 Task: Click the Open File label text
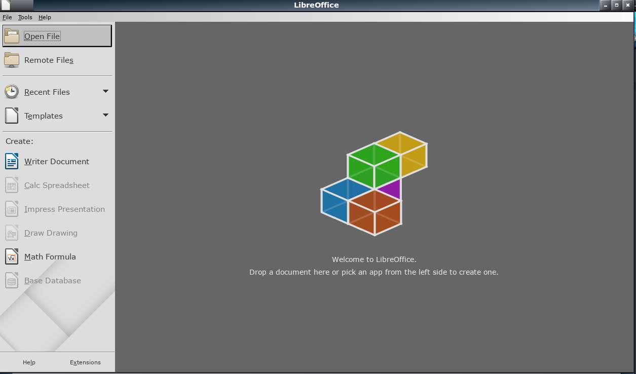click(x=42, y=36)
